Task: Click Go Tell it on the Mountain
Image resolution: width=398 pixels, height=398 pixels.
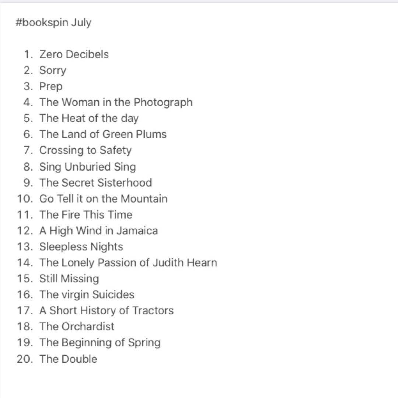Action: (x=103, y=199)
